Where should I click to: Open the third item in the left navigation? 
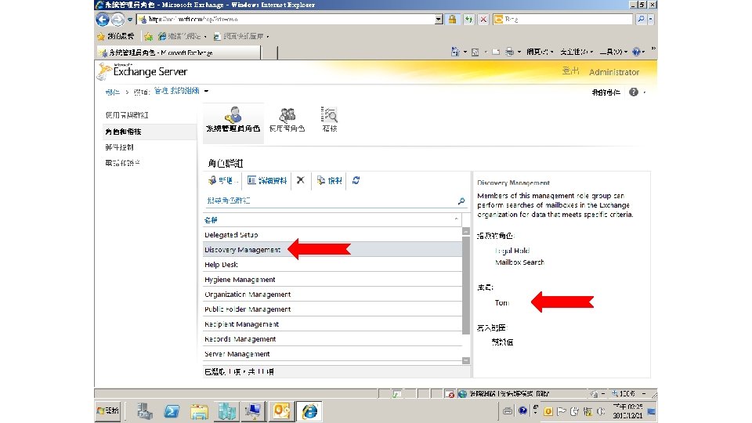tap(119, 147)
